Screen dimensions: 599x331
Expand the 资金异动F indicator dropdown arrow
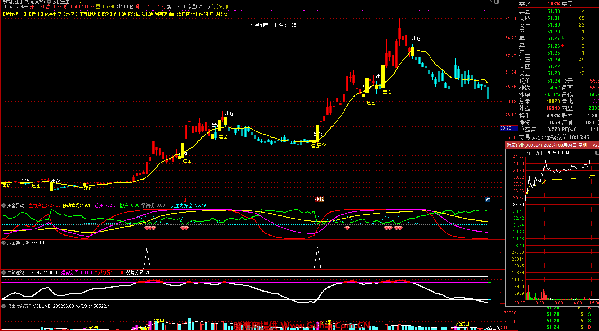pos(4,205)
